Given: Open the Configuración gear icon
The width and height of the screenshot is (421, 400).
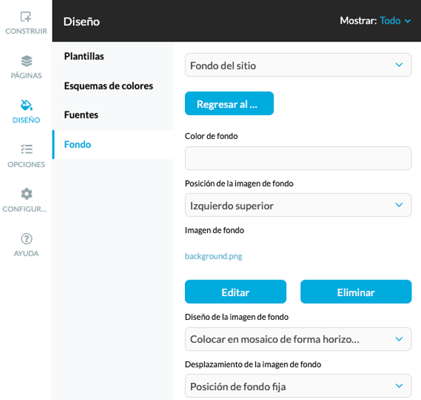Looking at the screenshot, I should [x=26, y=194].
